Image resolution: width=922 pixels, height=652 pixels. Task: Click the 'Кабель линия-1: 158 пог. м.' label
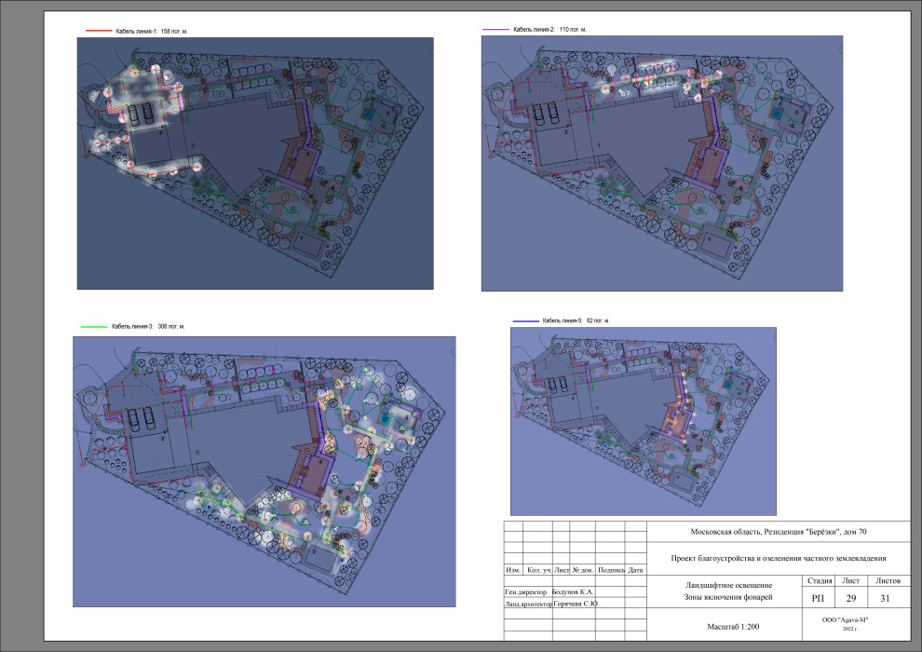point(147,31)
